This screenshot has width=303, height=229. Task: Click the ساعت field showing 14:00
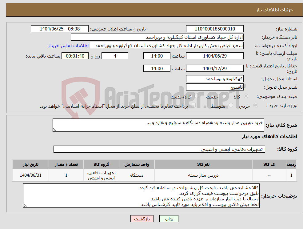tap(157, 56)
